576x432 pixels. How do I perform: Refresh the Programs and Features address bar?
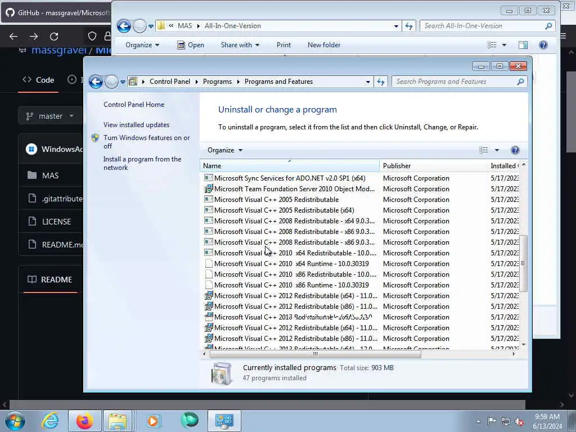point(381,82)
